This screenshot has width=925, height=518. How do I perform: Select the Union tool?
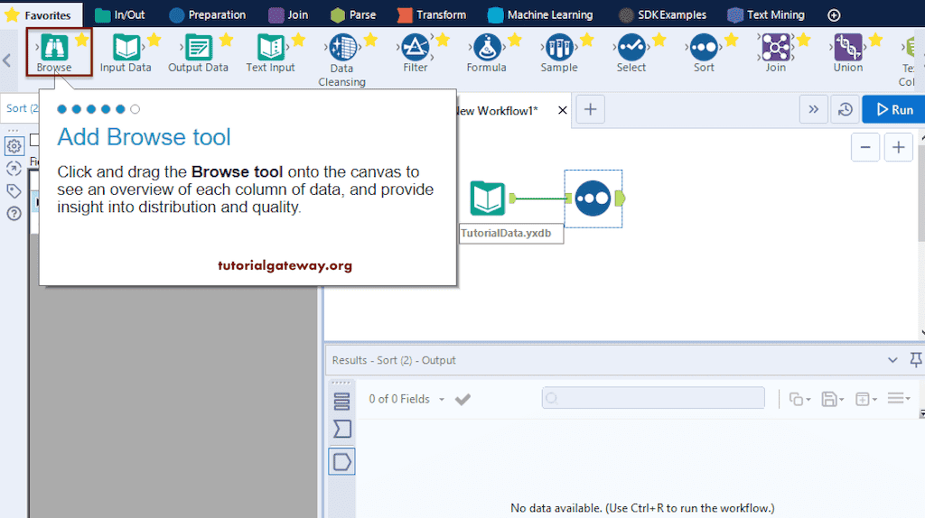point(848,51)
